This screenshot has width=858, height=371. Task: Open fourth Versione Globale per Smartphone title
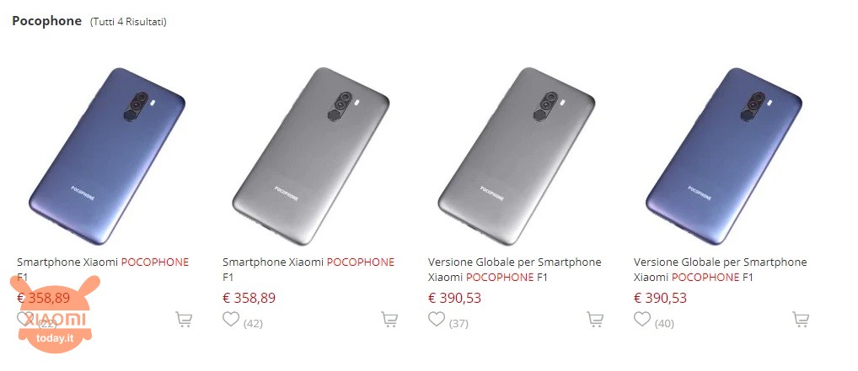tap(720, 269)
